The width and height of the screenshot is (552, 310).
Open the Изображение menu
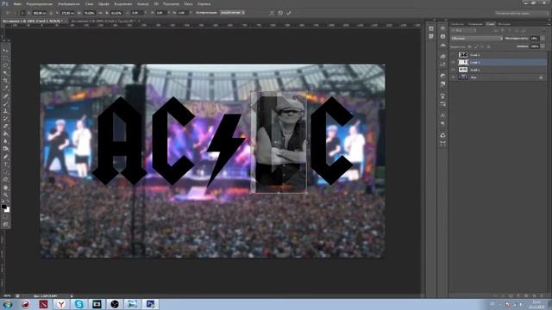tap(68, 3)
